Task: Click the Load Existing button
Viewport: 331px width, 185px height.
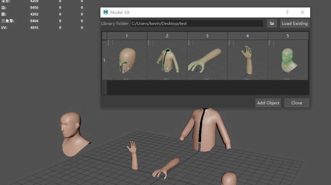Action: click(294, 23)
